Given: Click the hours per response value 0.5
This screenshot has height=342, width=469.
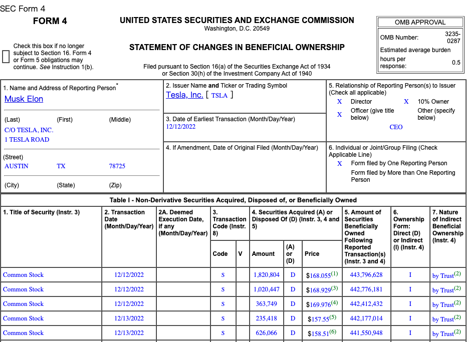Looking at the screenshot, I should tap(456, 63).
